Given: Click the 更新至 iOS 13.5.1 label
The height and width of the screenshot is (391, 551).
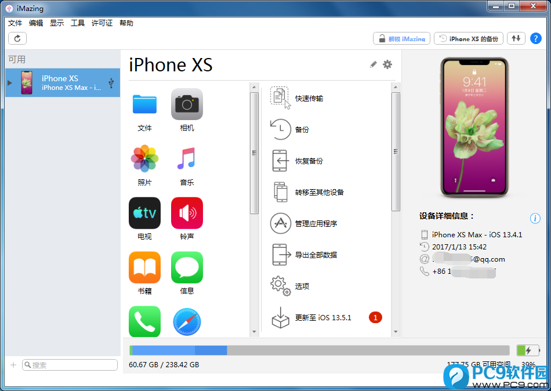Looking at the screenshot, I should point(323,318).
